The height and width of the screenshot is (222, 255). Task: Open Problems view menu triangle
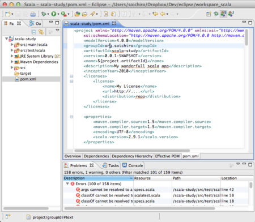coord(238,164)
